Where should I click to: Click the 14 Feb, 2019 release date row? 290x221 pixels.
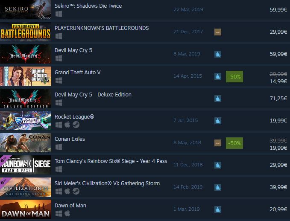[x=188, y=187]
